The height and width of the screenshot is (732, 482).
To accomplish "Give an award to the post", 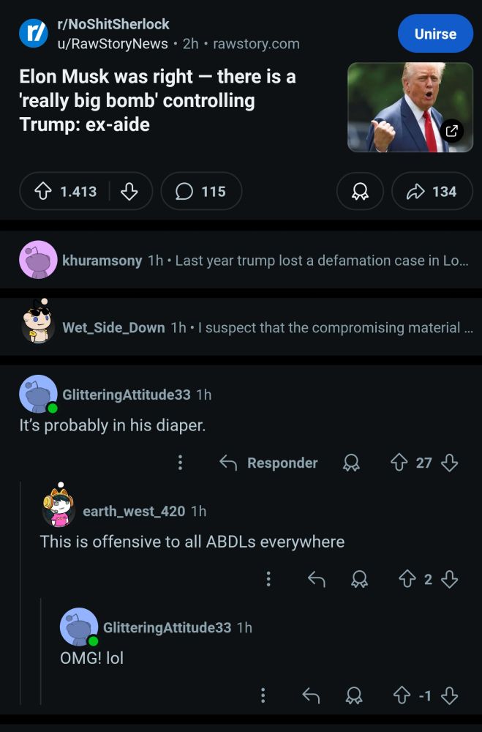I will coord(360,191).
